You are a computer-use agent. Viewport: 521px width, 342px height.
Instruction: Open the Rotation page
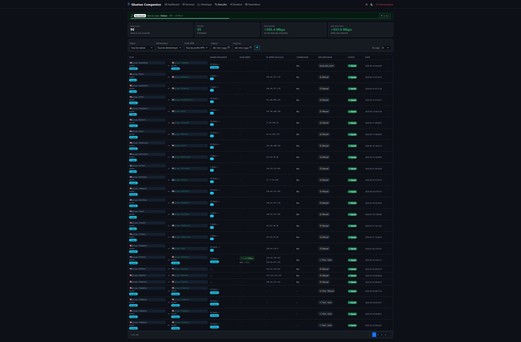tap(236, 4)
